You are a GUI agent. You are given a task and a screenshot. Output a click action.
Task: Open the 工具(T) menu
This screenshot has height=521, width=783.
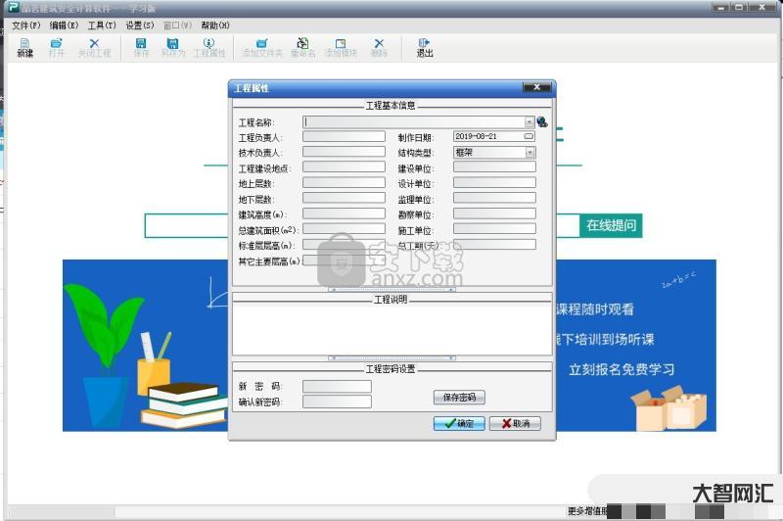pyautogui.click(x=101, y=24)
